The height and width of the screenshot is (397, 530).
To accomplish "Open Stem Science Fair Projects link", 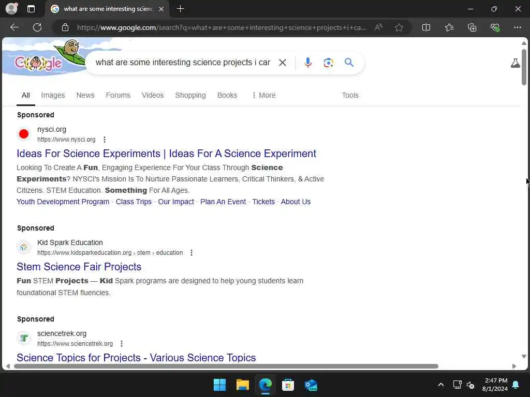I will [x=79, y=267].
